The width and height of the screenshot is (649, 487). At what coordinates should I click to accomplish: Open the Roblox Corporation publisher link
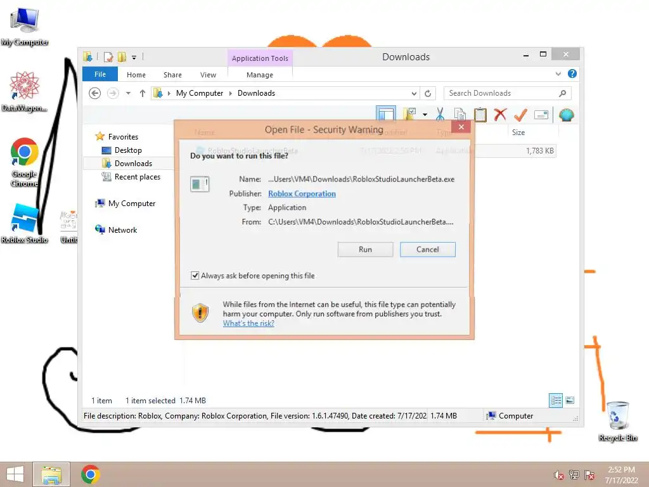302,193
